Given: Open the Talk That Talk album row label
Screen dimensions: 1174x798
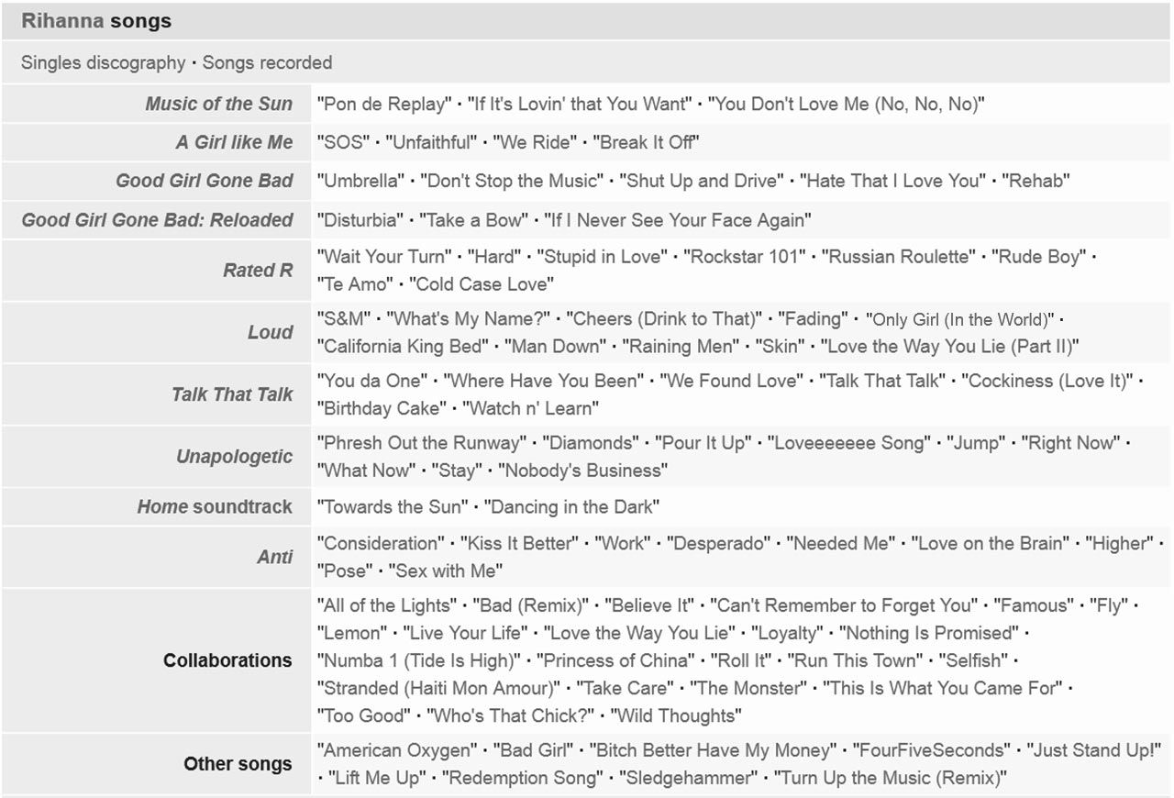Looking at the screenshot, I should pyautogui.click(x=232, y=394).
